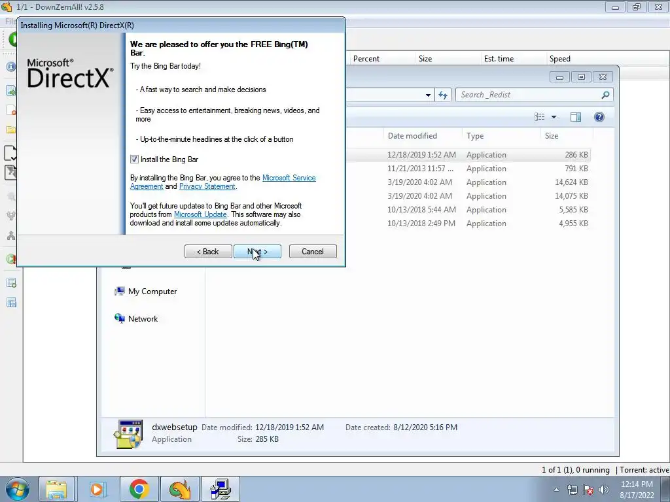Open Explorer help with the question mark icon
The height and width of the screenshot is (502, 670).
coord(599,117)
